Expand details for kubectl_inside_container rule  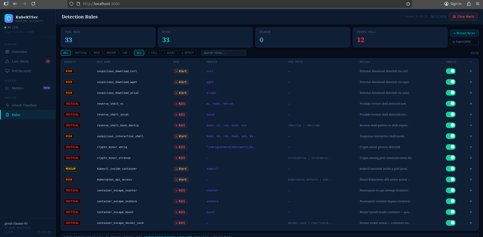tap(471, 169)
